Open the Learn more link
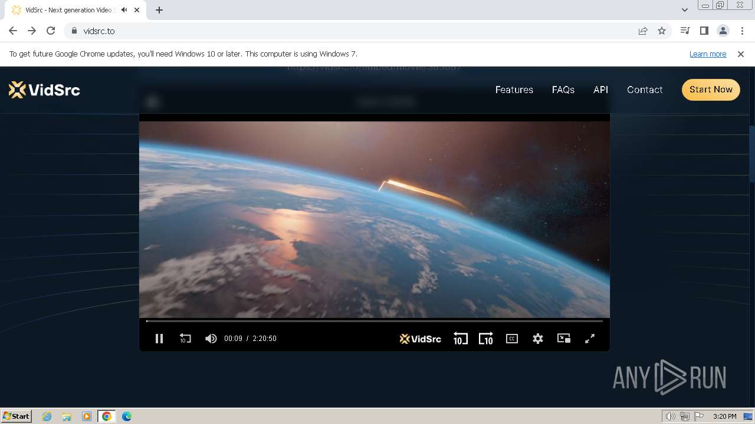 coord(708,54)
